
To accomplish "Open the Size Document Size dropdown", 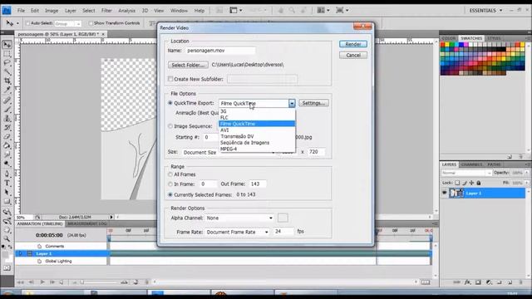I will [x=229, y=153].
